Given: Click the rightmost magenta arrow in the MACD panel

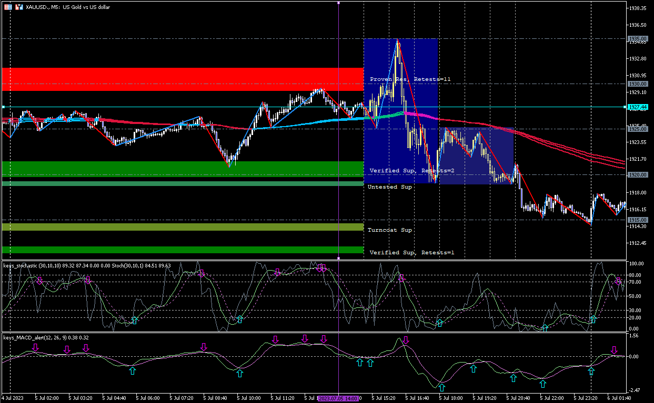Looking at the screenshot, I should [614, 350].
